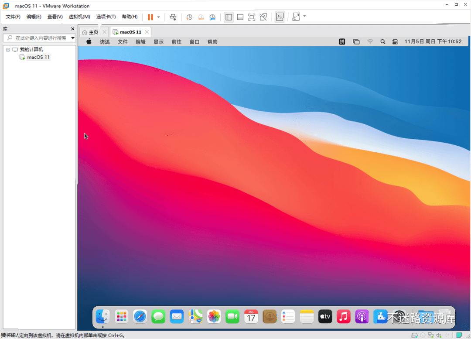Collapse the 我的计算机 tree node
The height and width of the screenshot is (339, 471).
click(8, 50)
